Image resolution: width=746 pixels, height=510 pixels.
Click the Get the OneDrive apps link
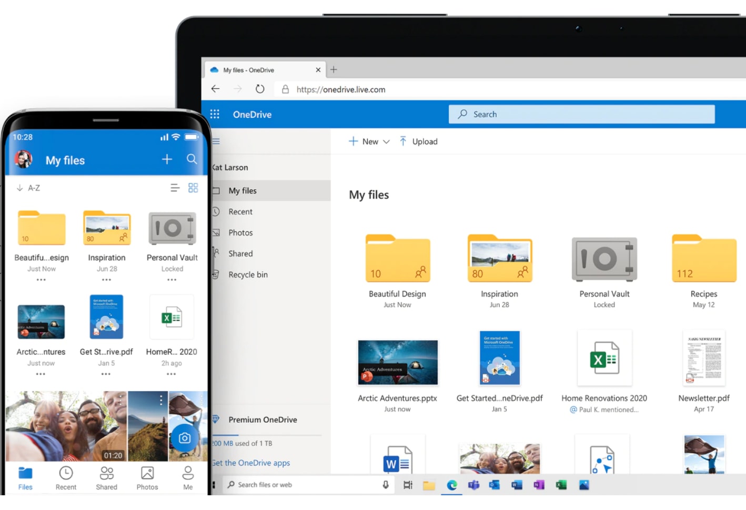point(251,463)
